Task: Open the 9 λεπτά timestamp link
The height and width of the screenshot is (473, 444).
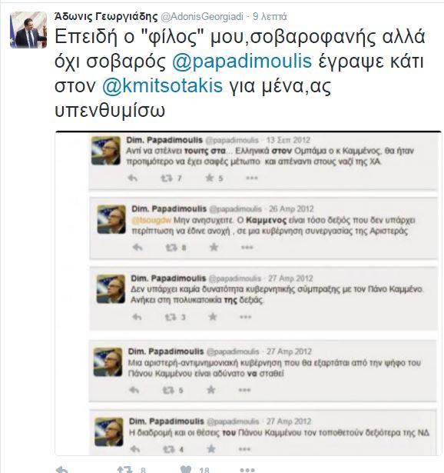Action: point(270,17)
